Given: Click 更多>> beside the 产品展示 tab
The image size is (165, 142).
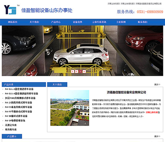Looking at the screenshot, I should (157, 136).
